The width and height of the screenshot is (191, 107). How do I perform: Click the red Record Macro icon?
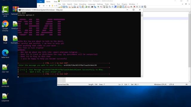pos(134,7)
